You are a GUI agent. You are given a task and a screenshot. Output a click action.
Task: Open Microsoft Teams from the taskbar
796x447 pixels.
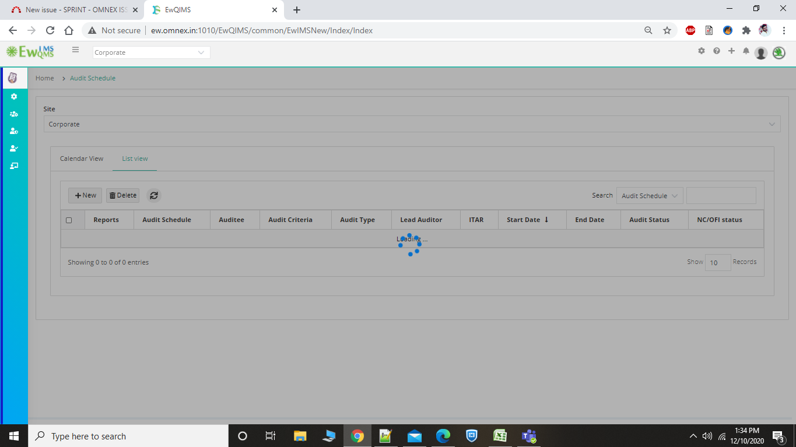(x=529, y=436)
